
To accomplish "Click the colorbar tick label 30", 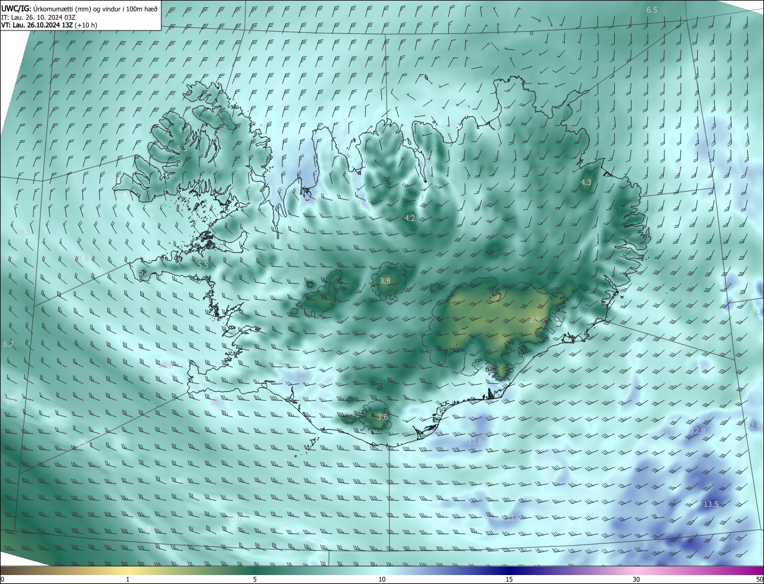I will [636, 579].
